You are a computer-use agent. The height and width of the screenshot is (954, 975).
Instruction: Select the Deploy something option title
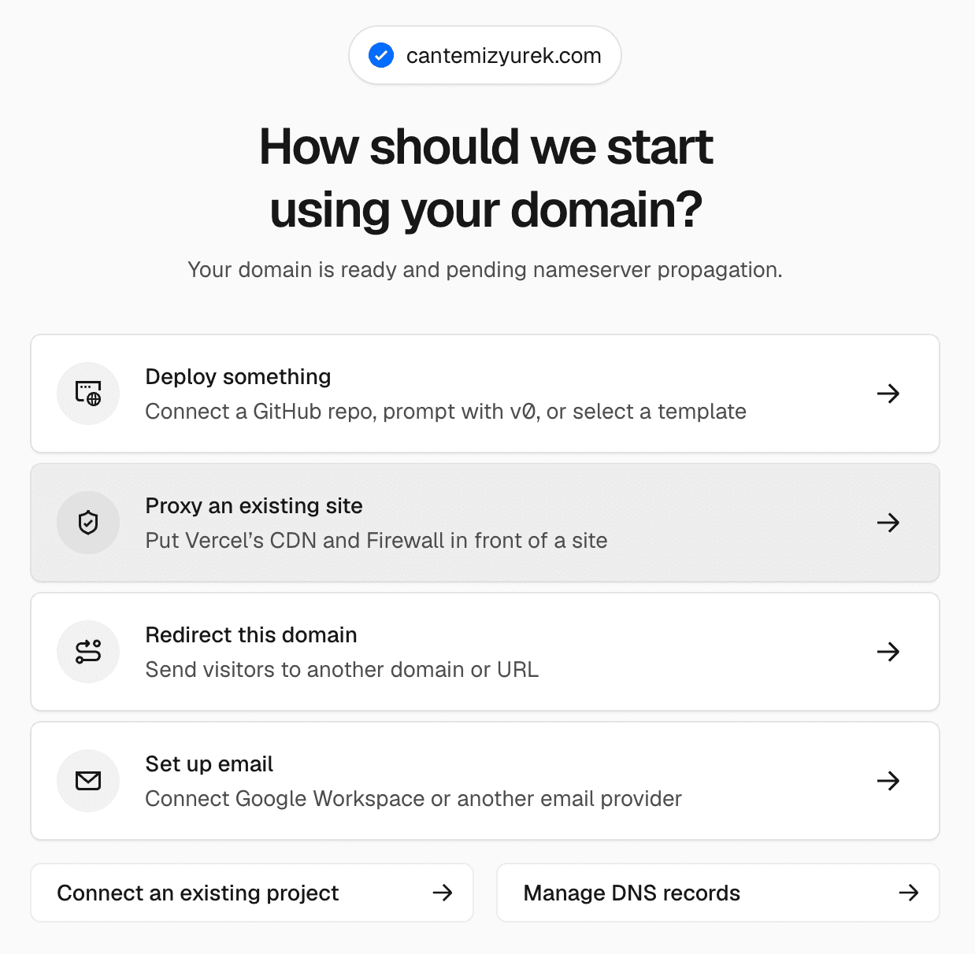coord(238,377)
